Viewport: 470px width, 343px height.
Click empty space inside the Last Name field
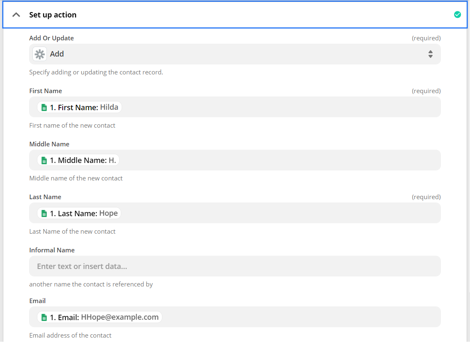(278, 213)
